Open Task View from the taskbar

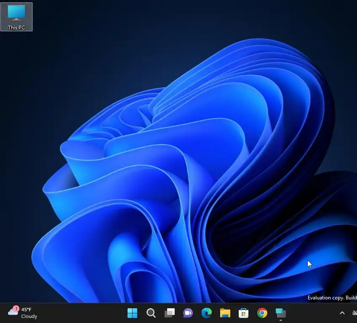coord(170,313)
